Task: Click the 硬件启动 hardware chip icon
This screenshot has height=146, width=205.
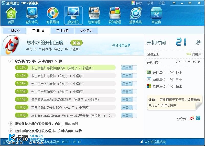Action: tap(149, 72)
